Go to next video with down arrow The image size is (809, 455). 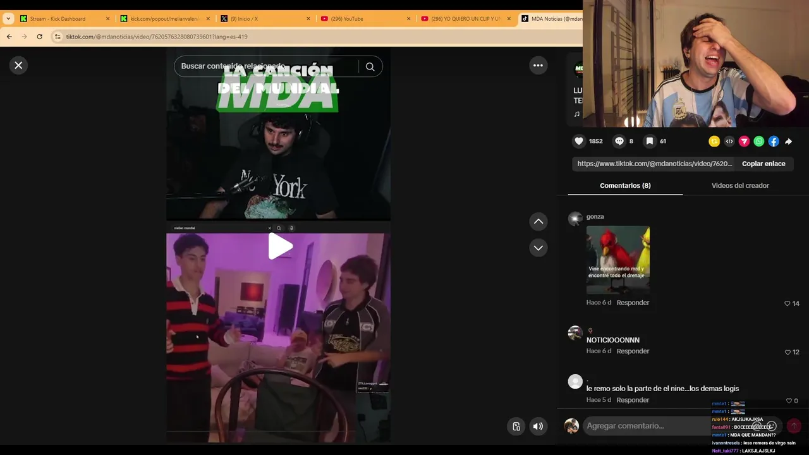pyautogui.click(x=538, y=248)
